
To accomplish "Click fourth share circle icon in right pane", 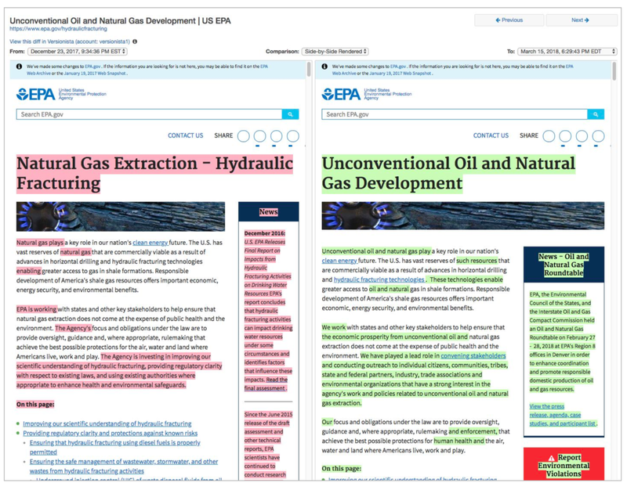I will point(599,136).
